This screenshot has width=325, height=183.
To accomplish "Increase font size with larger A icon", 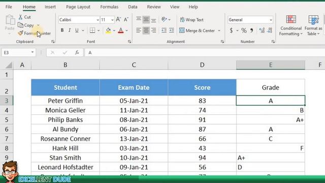I will 118,19.
